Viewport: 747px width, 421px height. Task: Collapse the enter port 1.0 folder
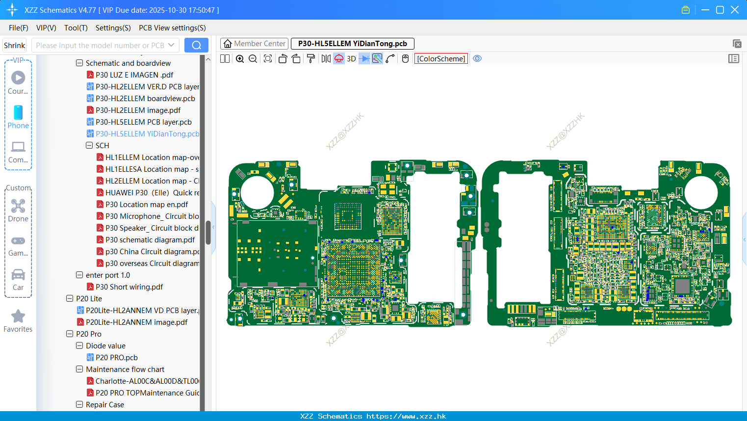pos(79,275)
